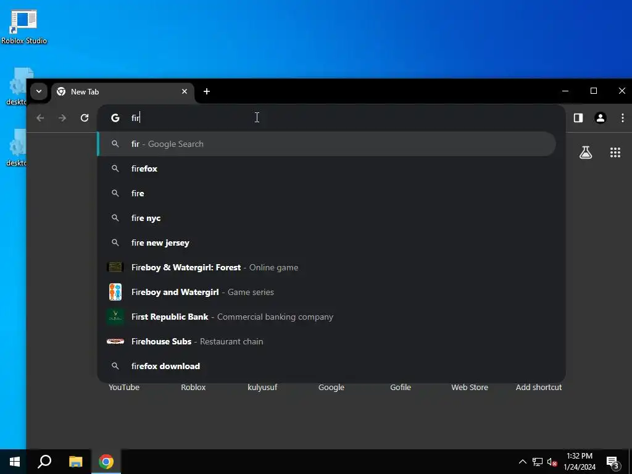Click the muted volume tray icon

point(552,462)
